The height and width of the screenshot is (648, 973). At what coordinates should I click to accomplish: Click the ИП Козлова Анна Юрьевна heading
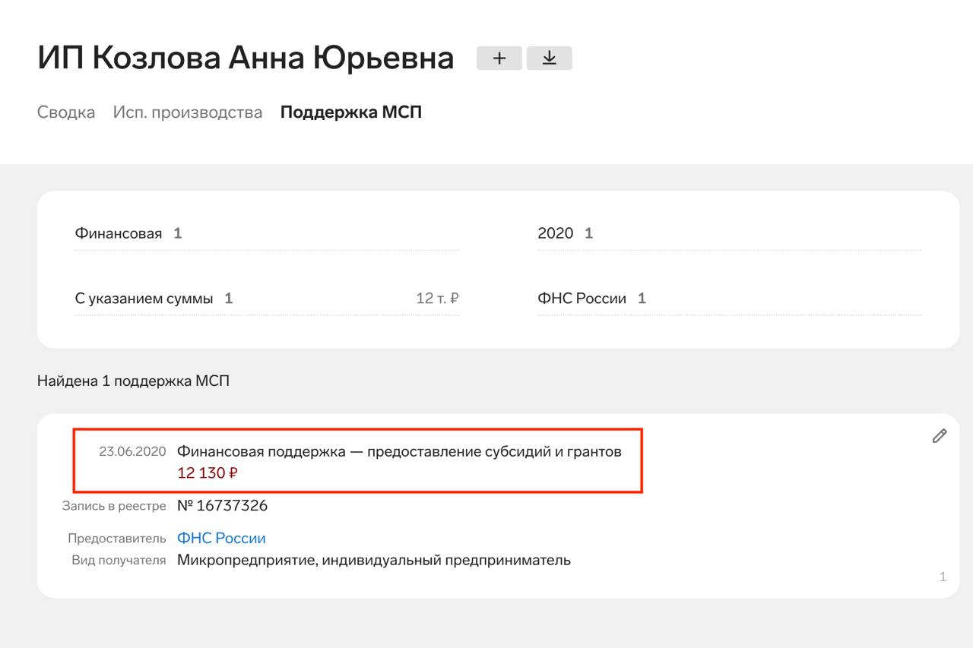(x=246, y=58)
